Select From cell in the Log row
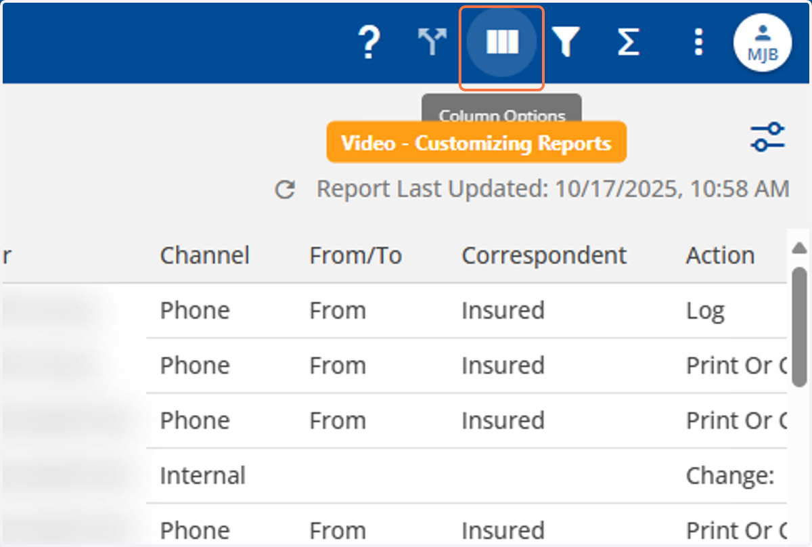The image size is (812, 547). (338, 311)
